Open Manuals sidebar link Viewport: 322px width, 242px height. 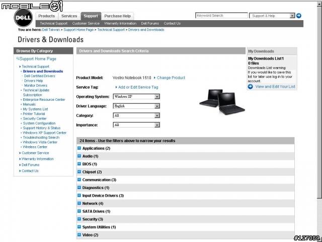[29, 104]
